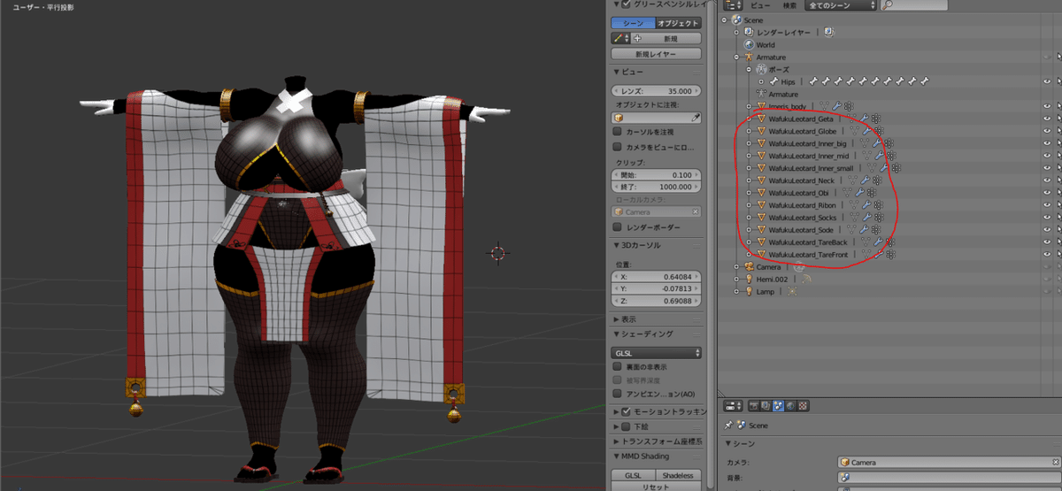Image resolution: width=1062 pixels, height=491 pixels.
Task: Click the mesh icon of WafukuLeotard_TareBack
Action: click(761, 242)
